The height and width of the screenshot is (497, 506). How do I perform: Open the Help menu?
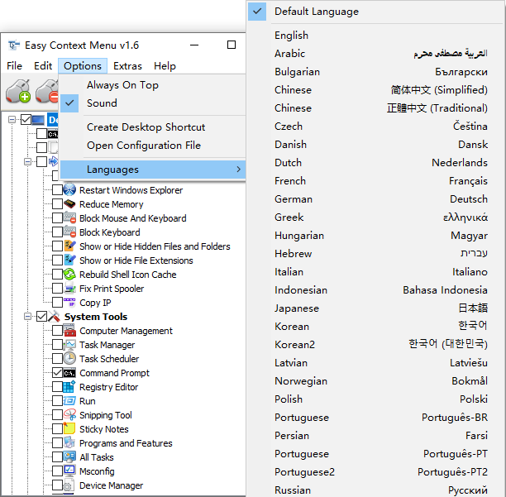pos(165,66)
